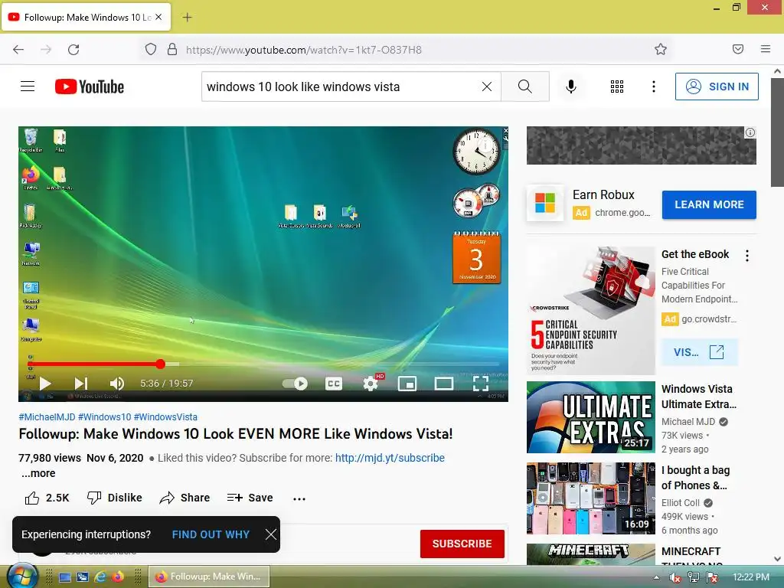
Task: Click the red SUBSCRIBE button
Action: coord(462,544)
